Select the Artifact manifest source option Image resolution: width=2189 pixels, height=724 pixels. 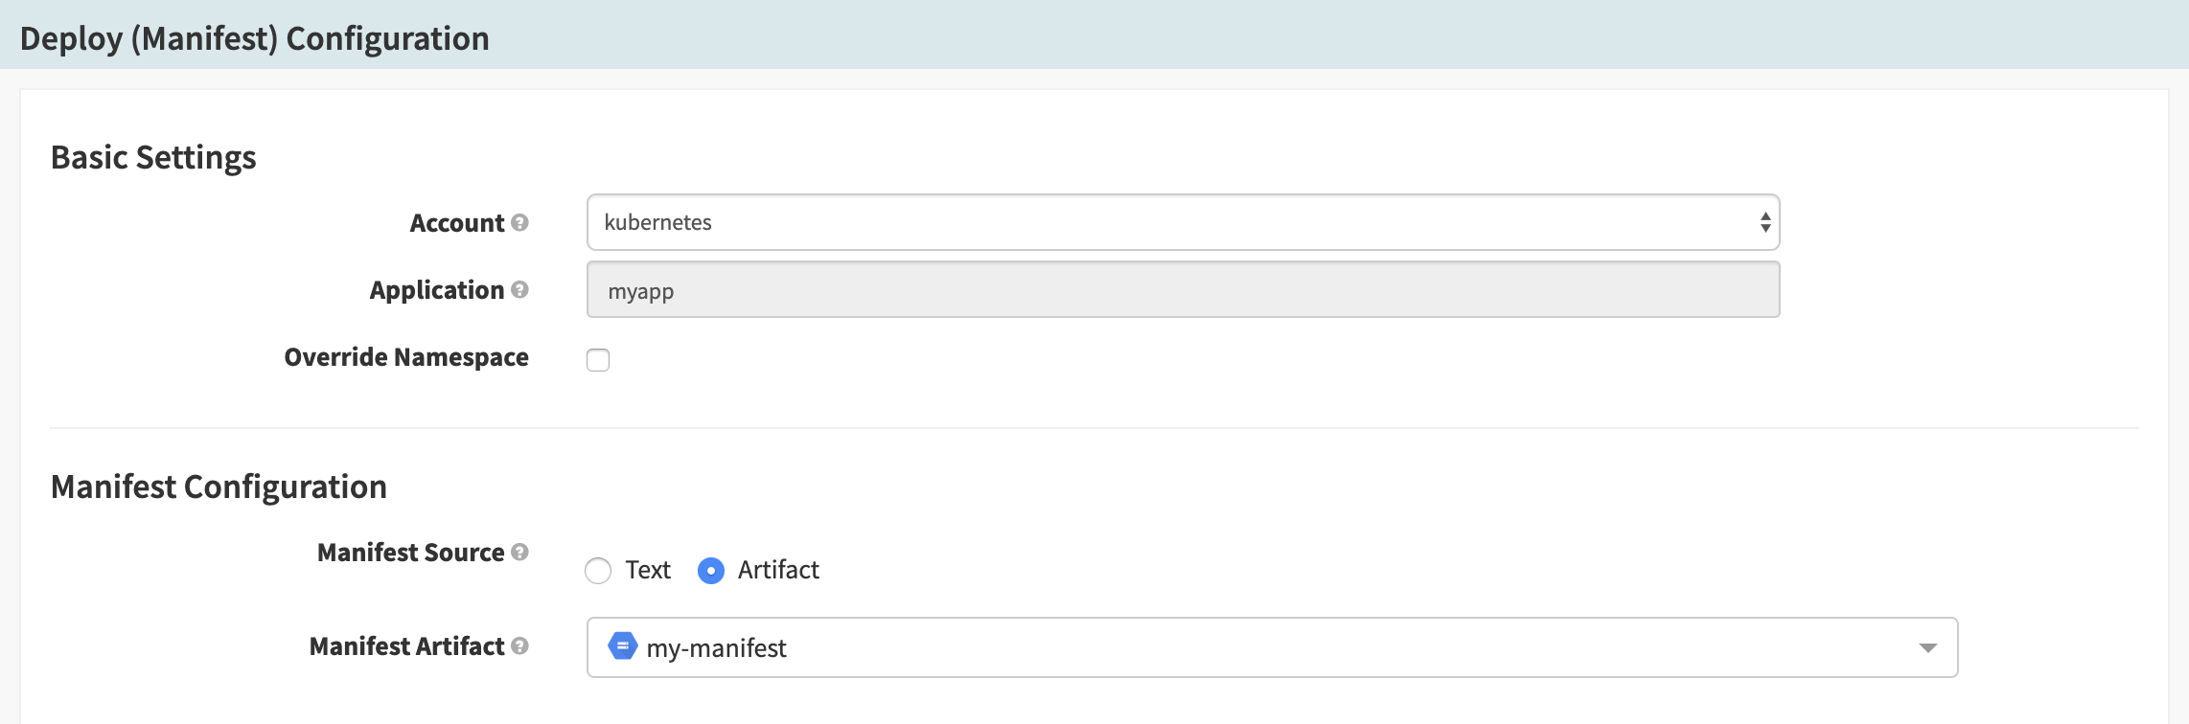pos(710,570)
